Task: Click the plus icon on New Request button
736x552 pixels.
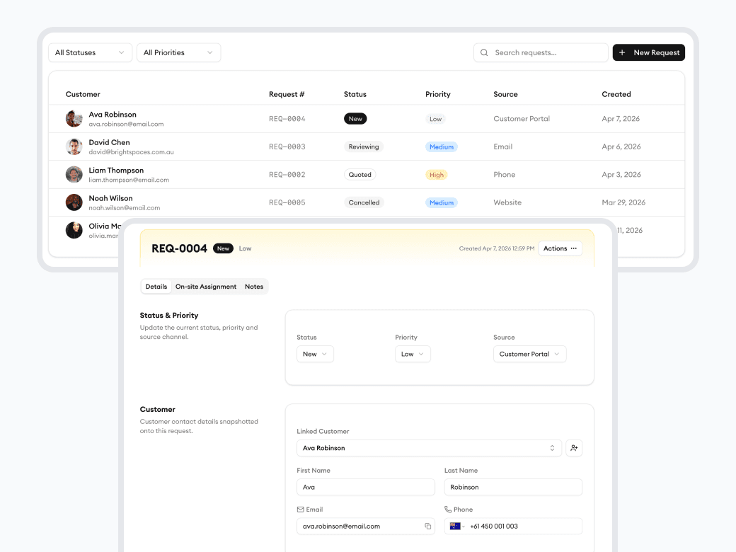Action: (623, 52)
